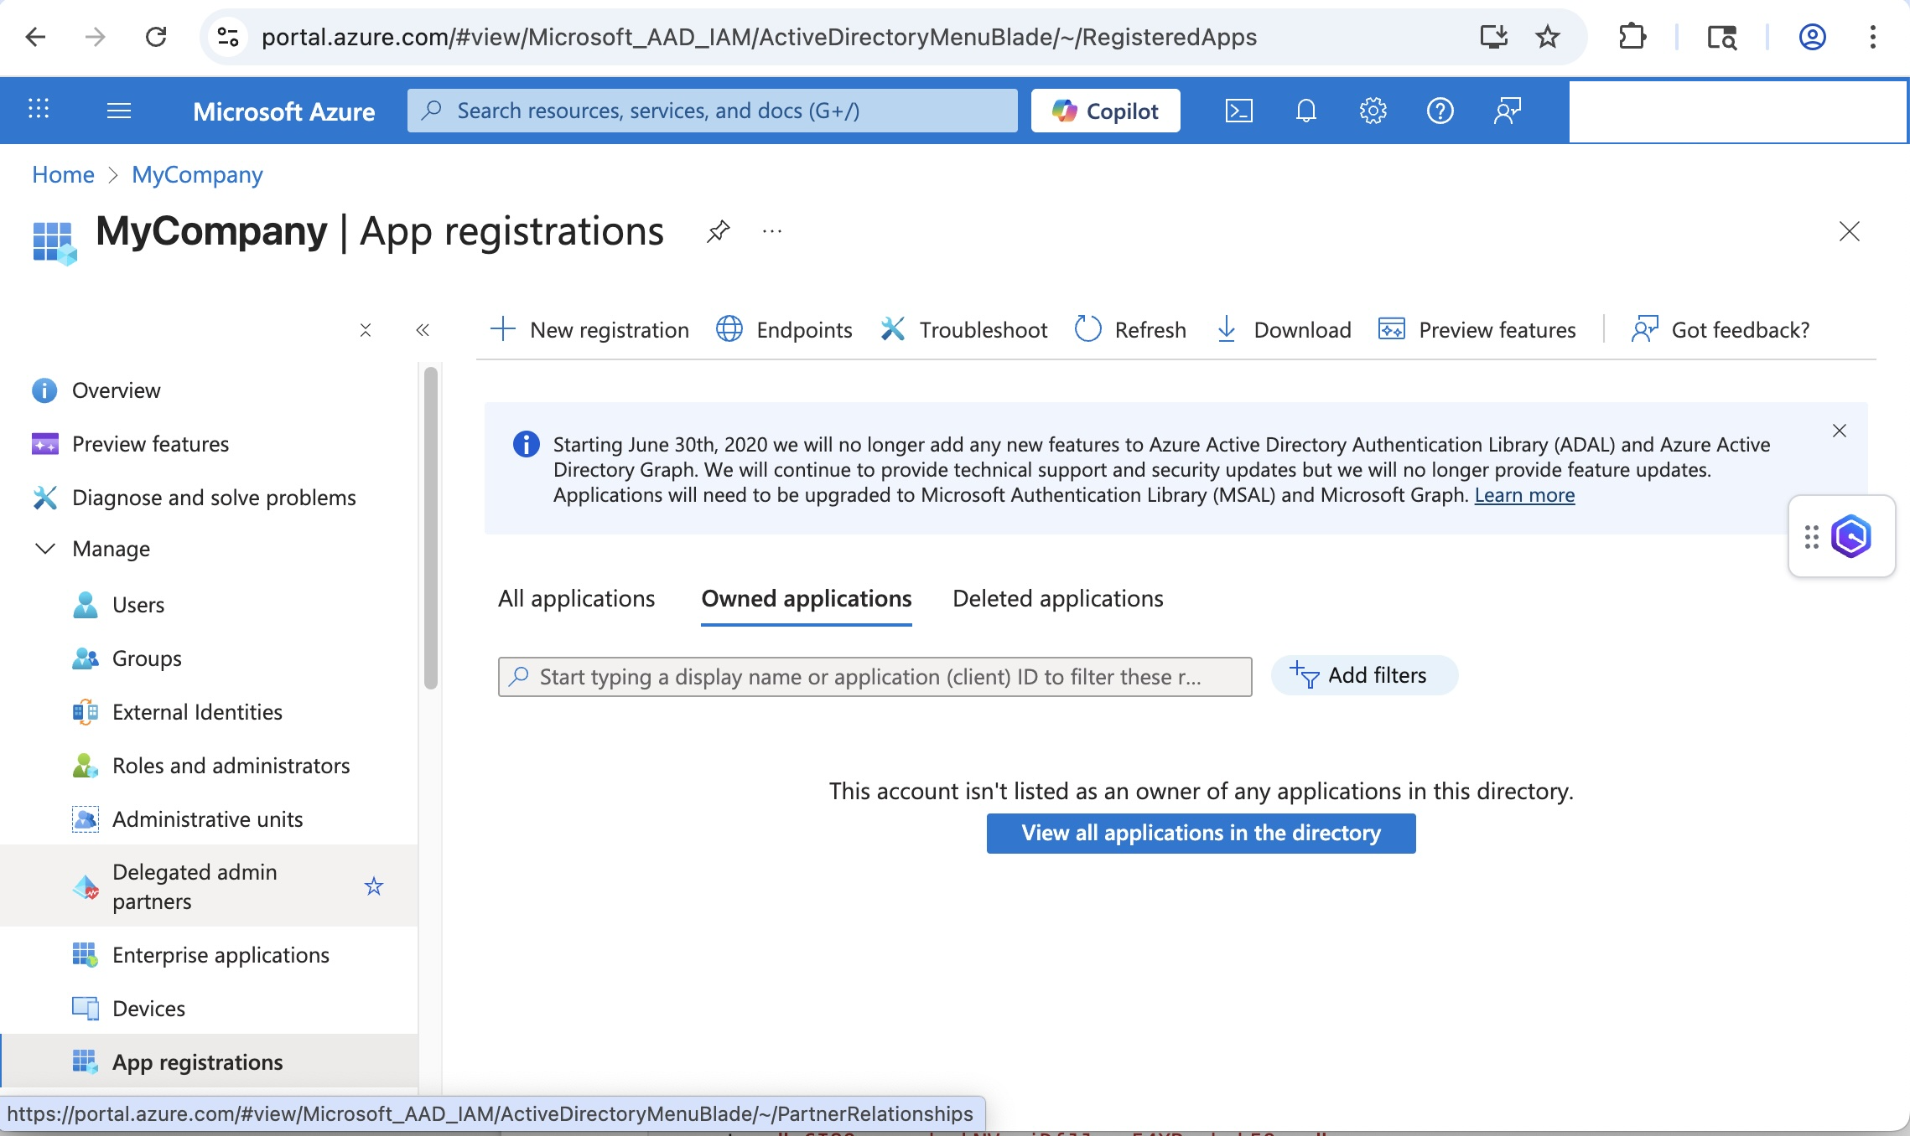This screenshot has height=1136, width=1910.
Task: Pin App registrations blade with pin icon
Action: point(718,231)
